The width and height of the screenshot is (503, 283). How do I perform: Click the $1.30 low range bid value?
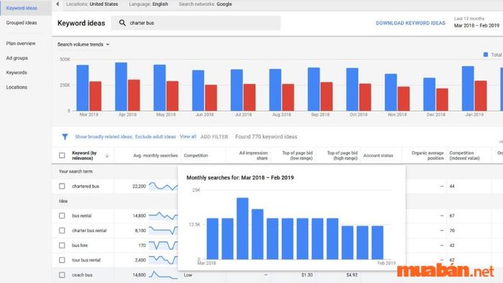tap(307, 274)
